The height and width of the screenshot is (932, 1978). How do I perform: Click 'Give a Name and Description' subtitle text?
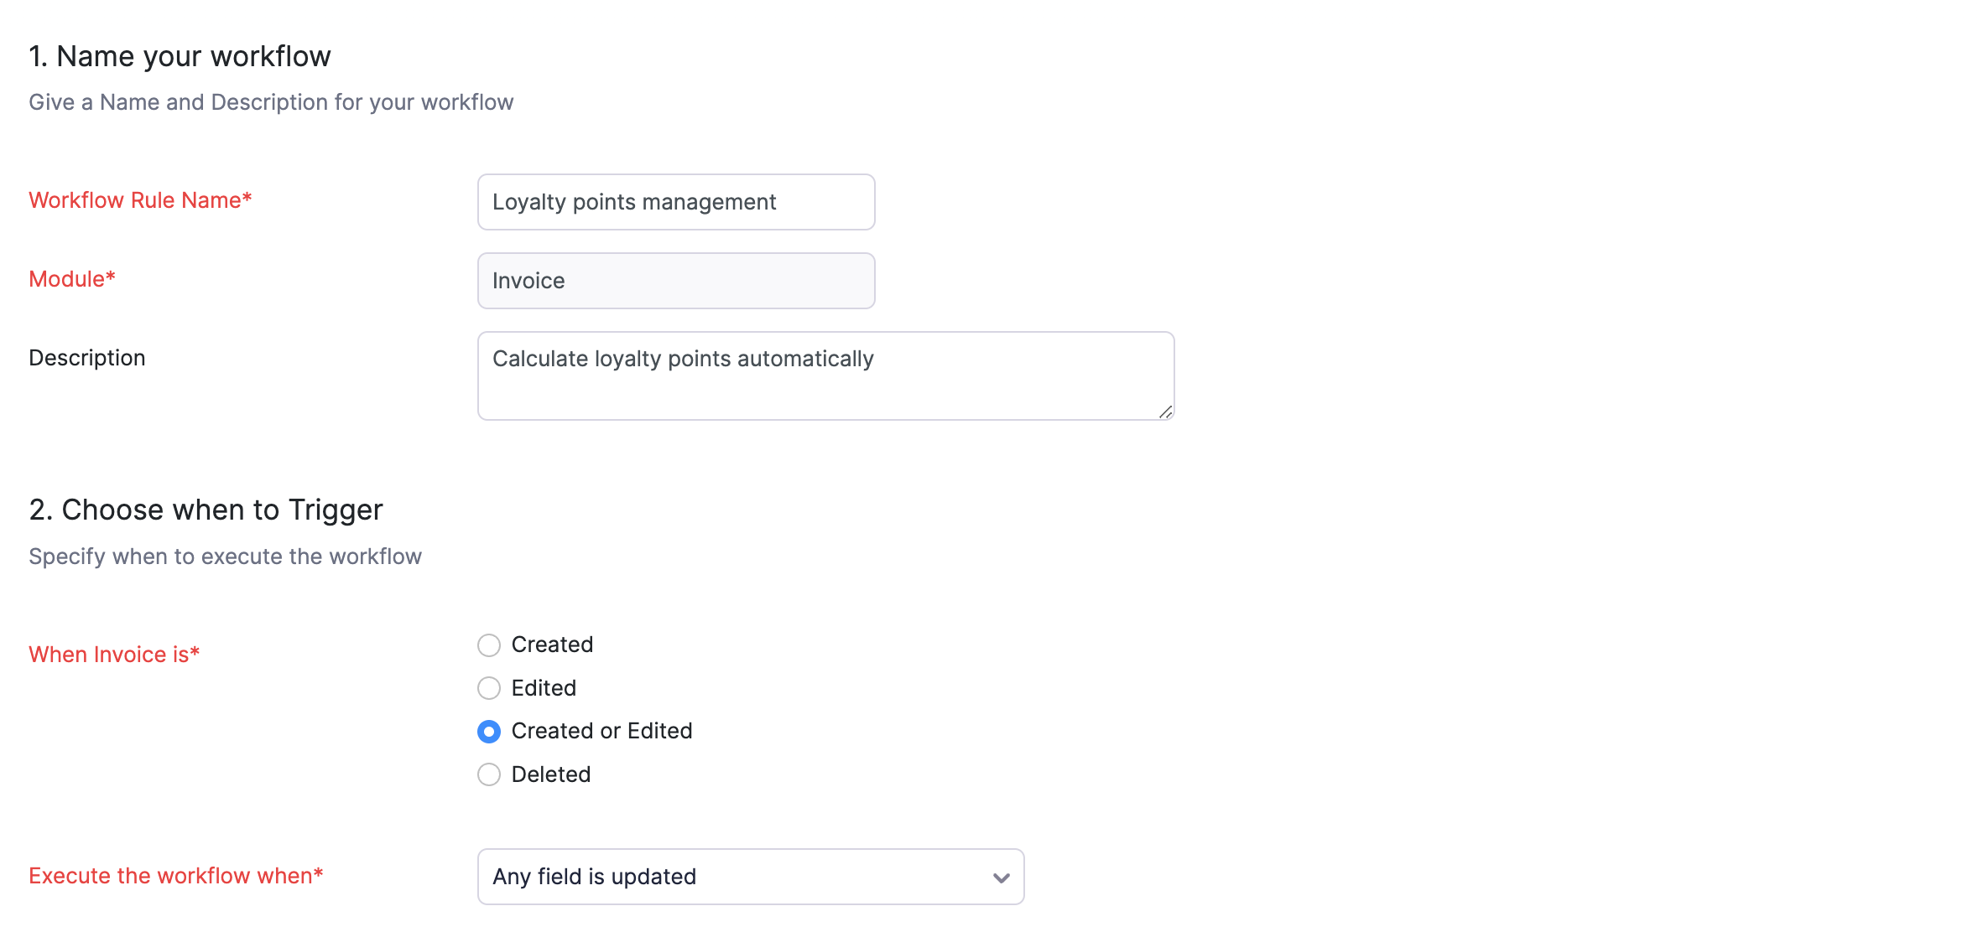click(x=271, y=102)
